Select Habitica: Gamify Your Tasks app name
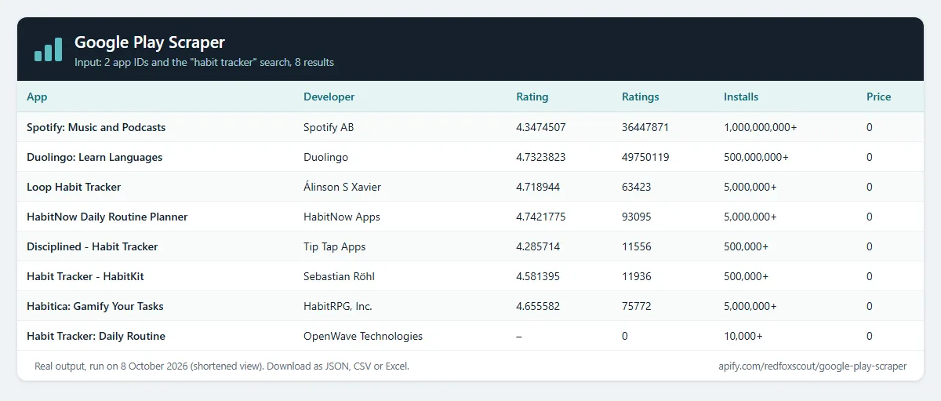941x401 pixels. (95, 306)
